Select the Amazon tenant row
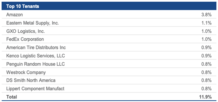 tap(109, 14)
